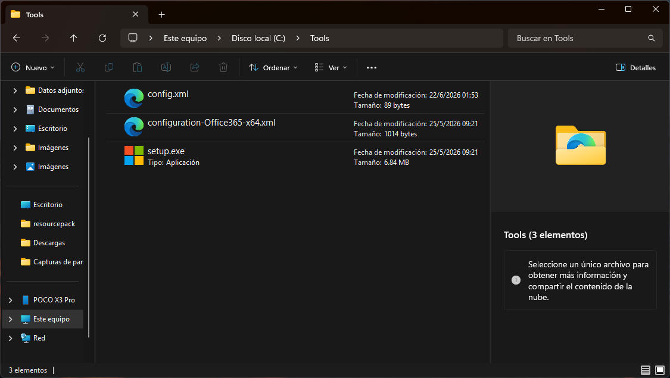670x378 pixels.
Task: Expand the Datos adjuntos tree node
Action: [x=15, y=90]
